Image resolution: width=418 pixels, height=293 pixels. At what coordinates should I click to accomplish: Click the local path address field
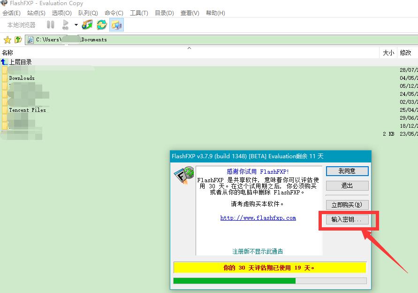[221, 40]
